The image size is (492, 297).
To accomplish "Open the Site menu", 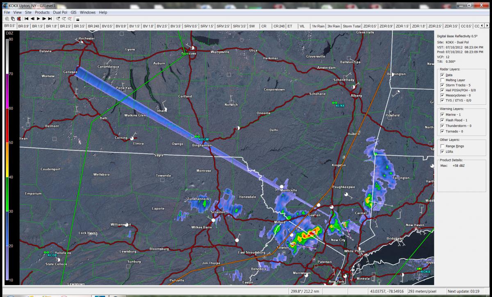I will (28, 12).
